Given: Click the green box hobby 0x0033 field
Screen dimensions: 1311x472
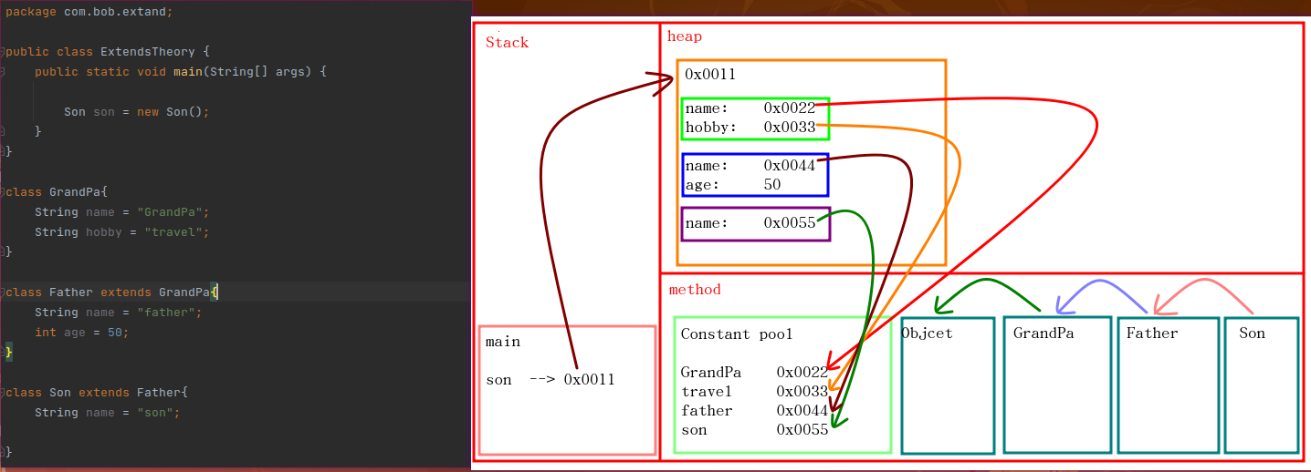Looking at the screenshot, I should click(x=750, y=128).
